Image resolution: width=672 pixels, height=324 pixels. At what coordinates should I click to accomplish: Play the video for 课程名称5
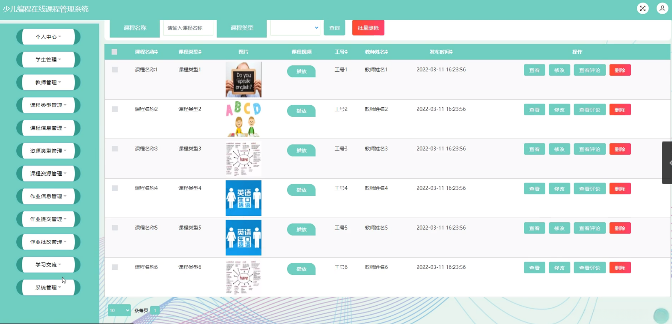(301, 230)
